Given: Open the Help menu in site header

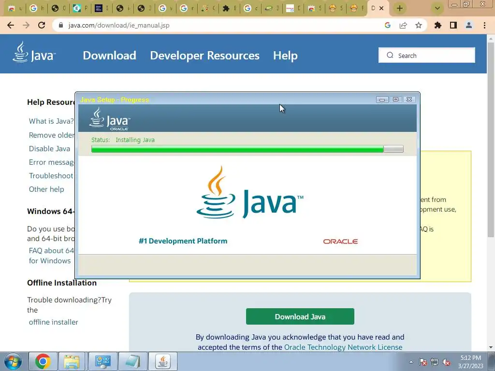Looking at the screenshot, I should (x=285, y=56).
